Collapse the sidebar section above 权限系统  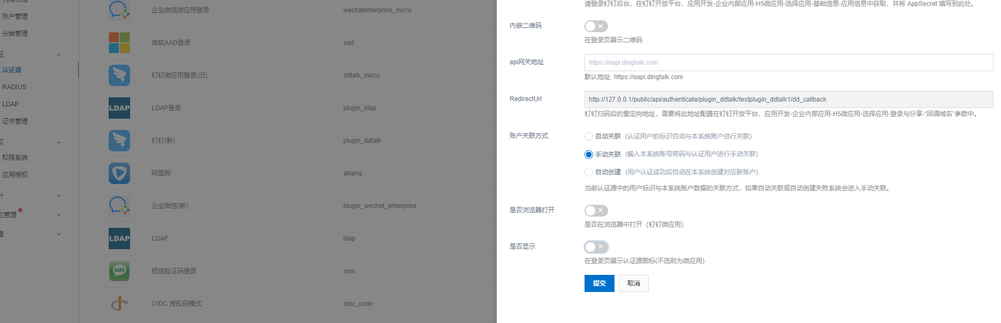59,142
